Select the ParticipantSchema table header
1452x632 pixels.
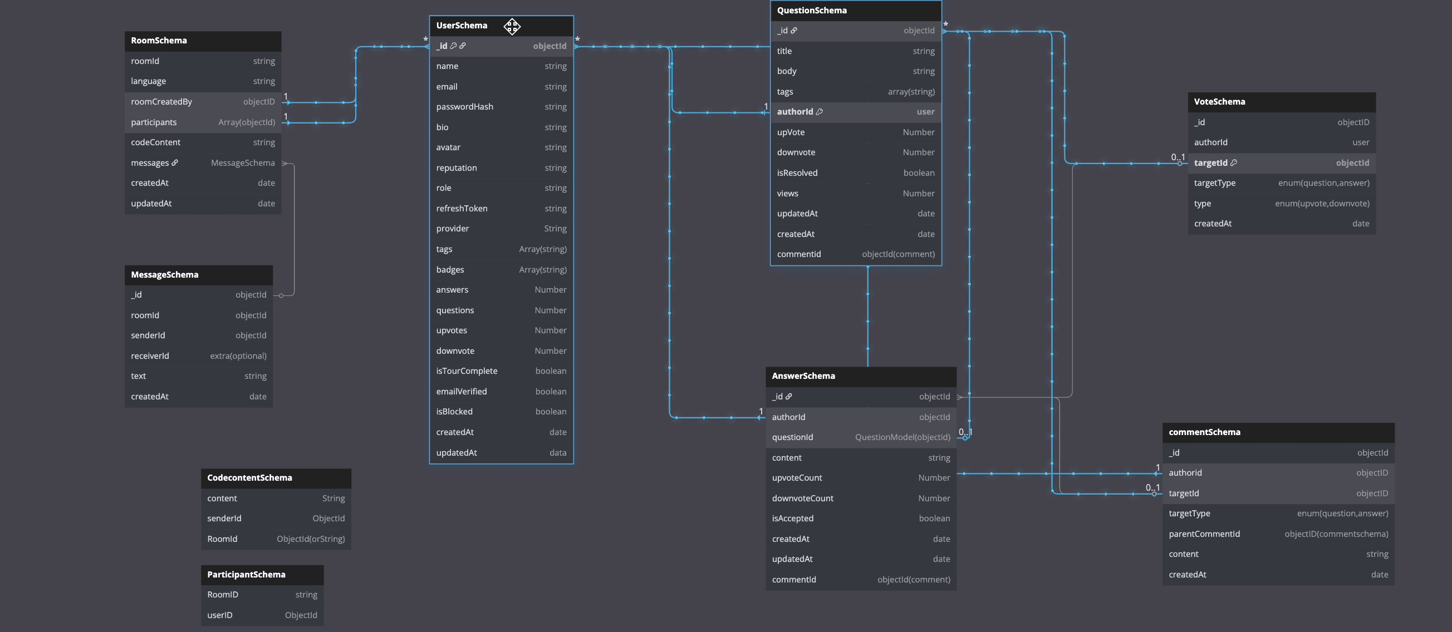[262, 575]
